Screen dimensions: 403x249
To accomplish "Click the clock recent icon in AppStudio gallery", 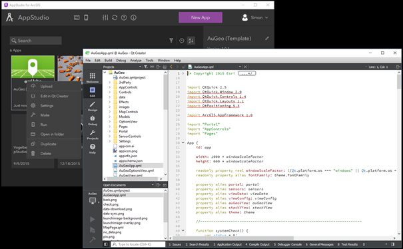I will click(x=181, y=41).
